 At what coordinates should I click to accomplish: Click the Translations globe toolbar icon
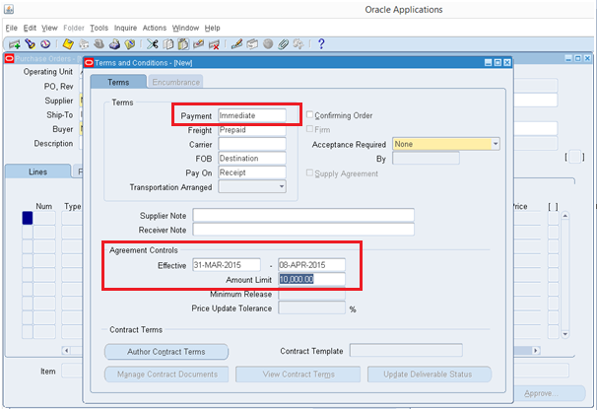[268, 44]
